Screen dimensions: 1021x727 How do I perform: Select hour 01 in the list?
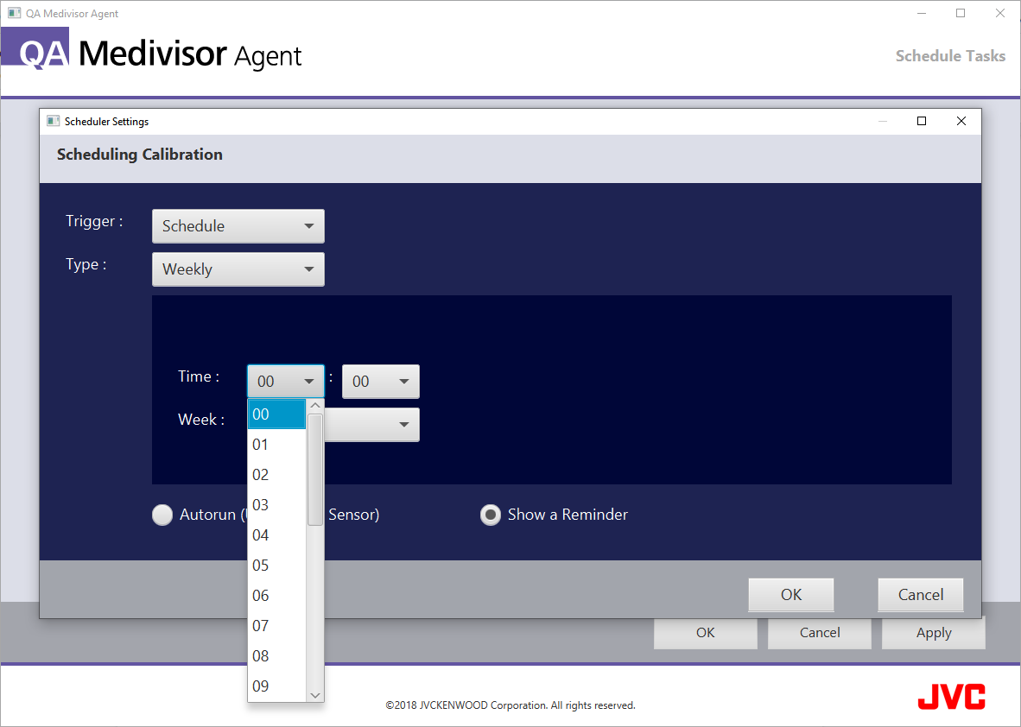[x=276, y=445]
